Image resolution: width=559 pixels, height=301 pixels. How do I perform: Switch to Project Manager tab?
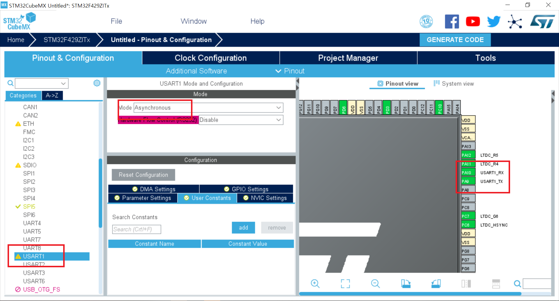click(x=348, y=58)
